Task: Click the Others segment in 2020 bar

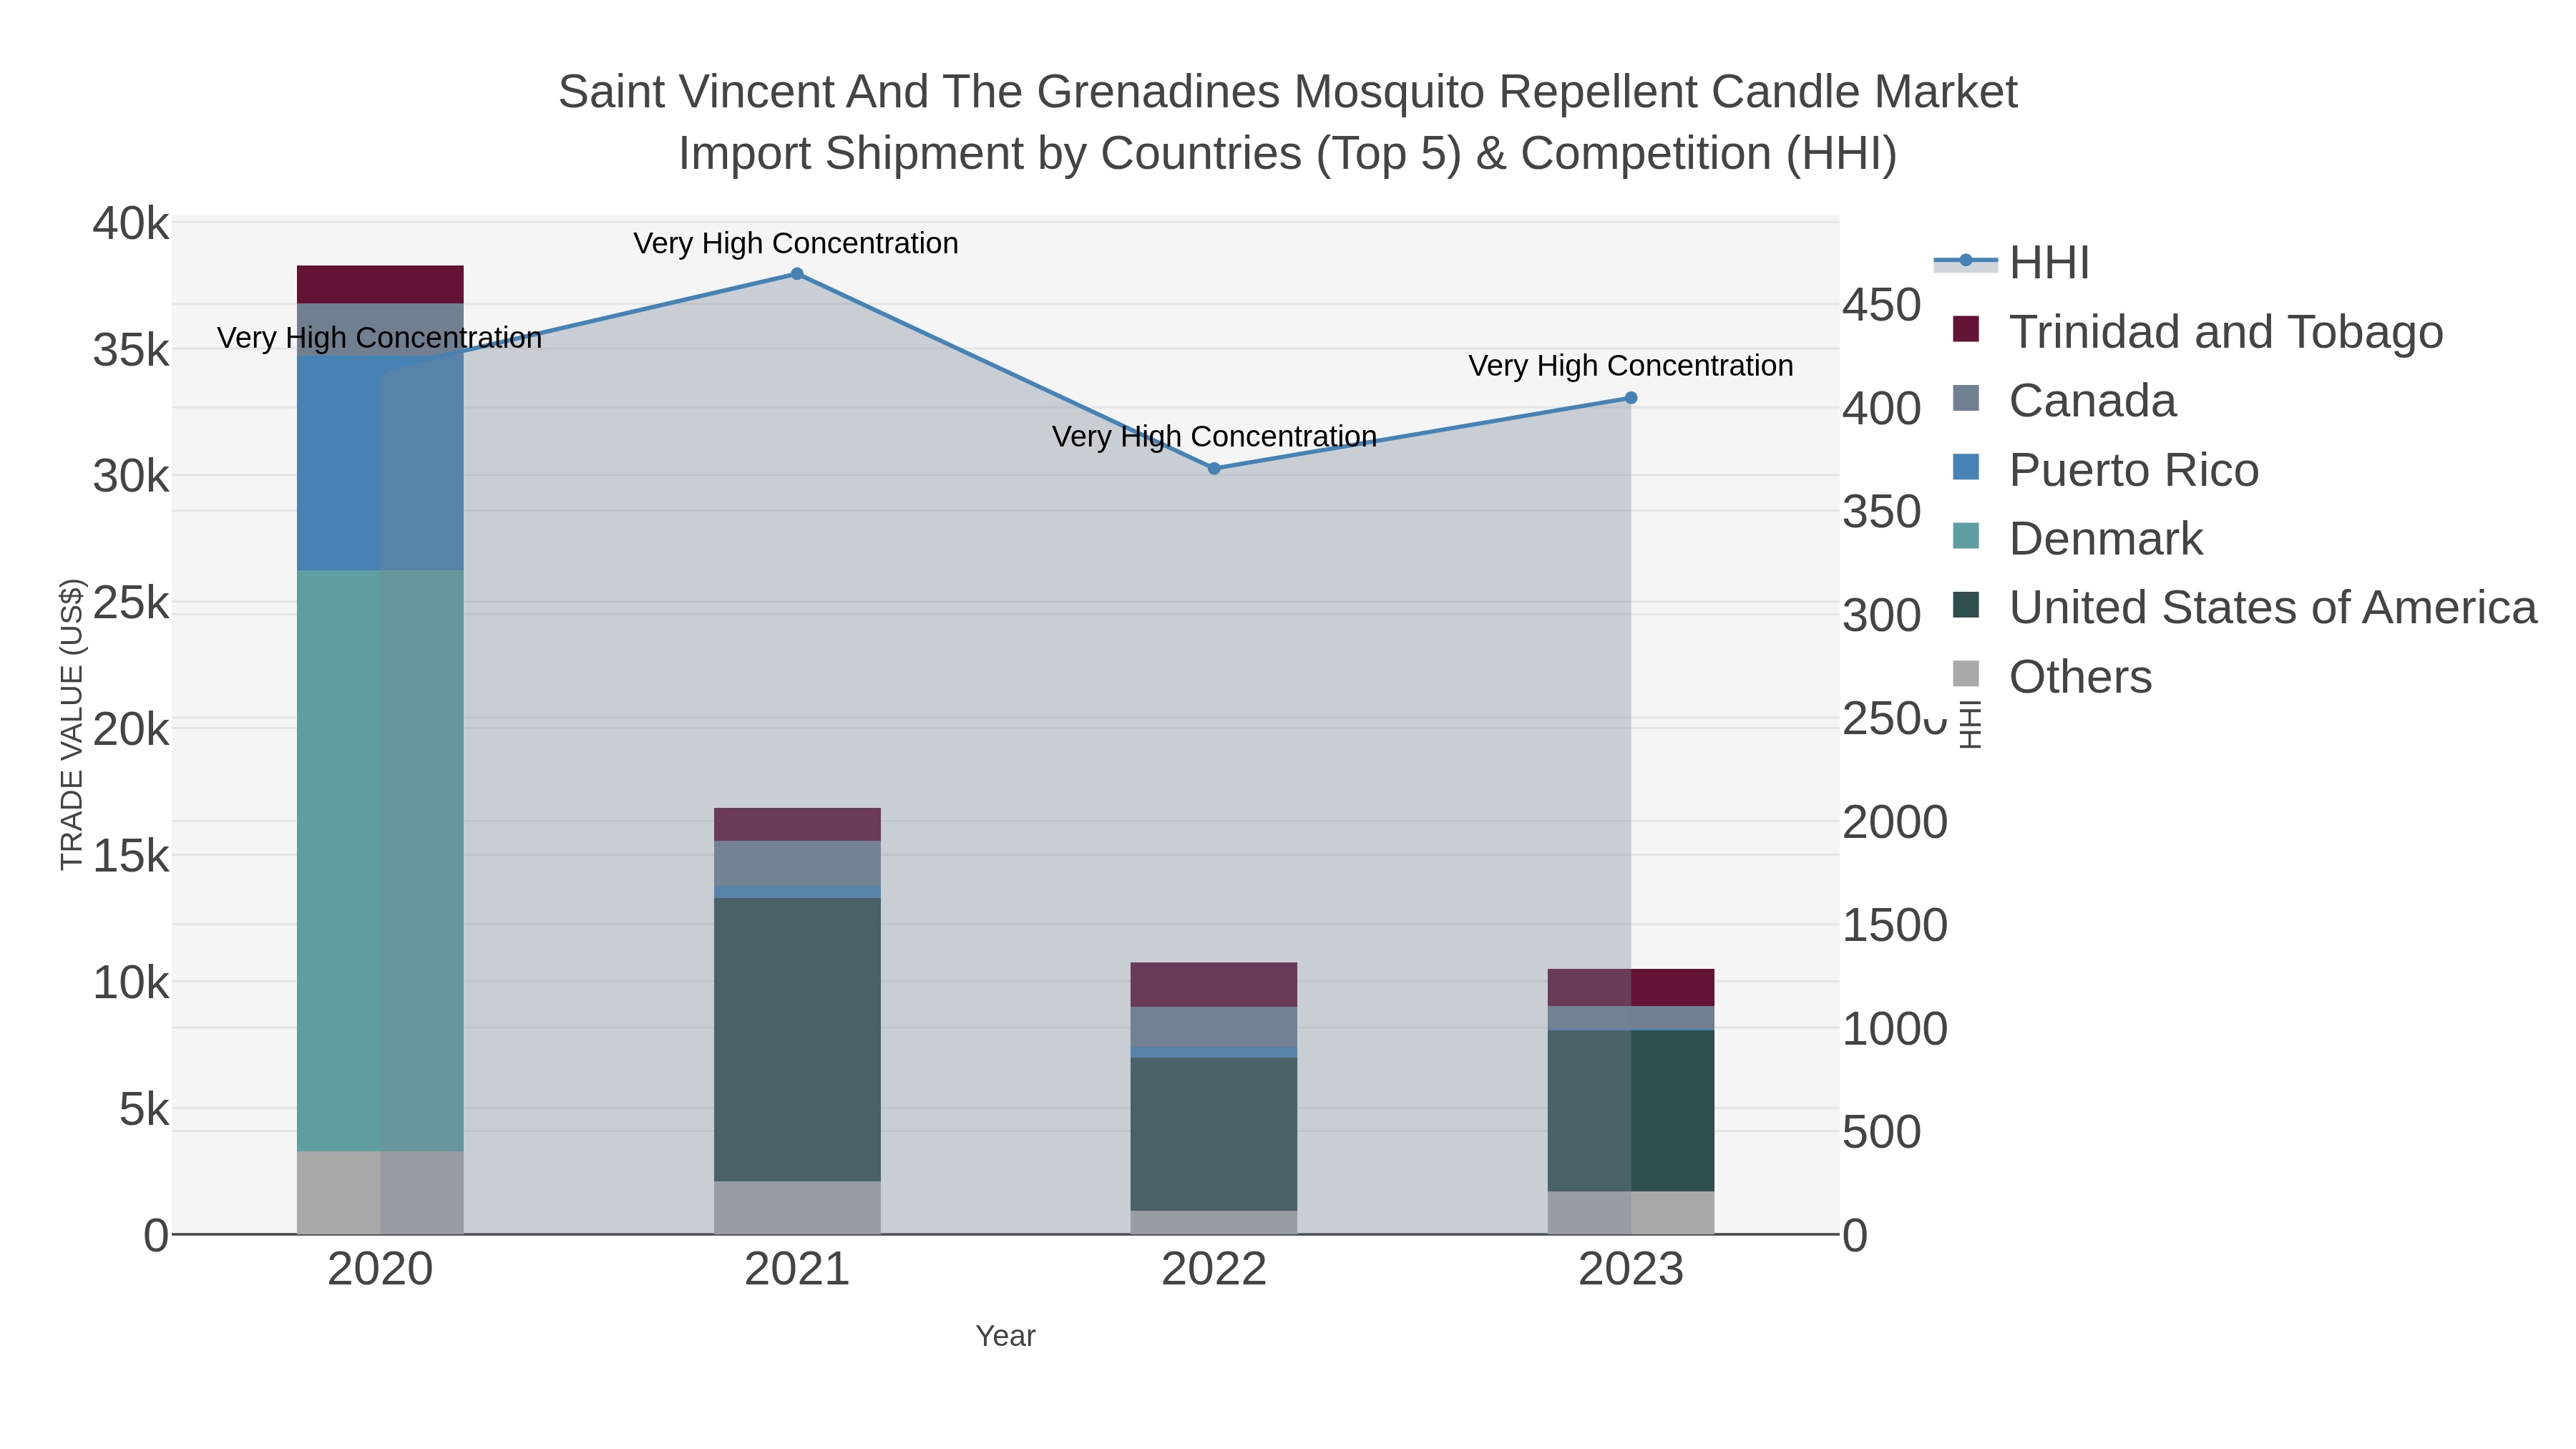Action: pyautogui.click(x=380, y=1193)
